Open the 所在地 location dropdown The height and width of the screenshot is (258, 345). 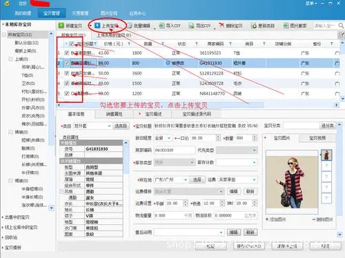pos(186,180)
